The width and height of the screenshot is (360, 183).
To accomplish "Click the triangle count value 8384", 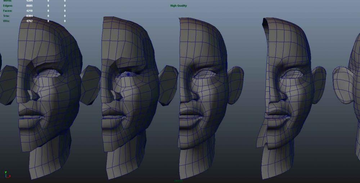I will pyautogui.click(x=30, y=16).
